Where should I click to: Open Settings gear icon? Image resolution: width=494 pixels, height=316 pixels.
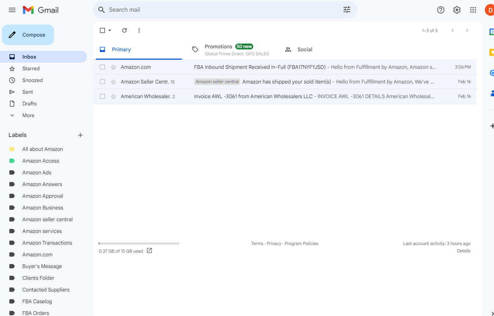[x=457, y=10]
